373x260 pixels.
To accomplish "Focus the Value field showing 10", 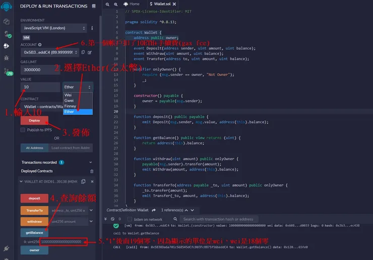I will tap(40, 87).
